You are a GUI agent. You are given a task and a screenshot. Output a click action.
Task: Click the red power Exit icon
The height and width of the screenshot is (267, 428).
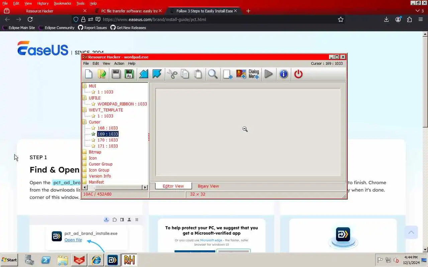(x=298, y=74)
